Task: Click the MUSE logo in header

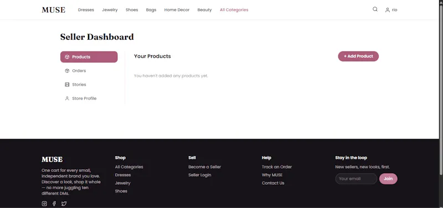Action: (x=54, y=10)
